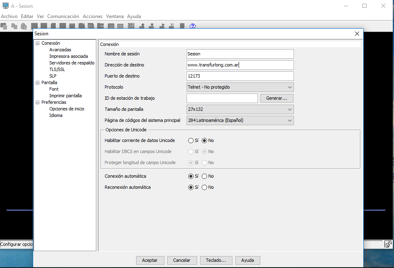This screenshot has width=394, height=268.
Task: Select Servidores de respaldo in the tree
Action: [72, 63]
